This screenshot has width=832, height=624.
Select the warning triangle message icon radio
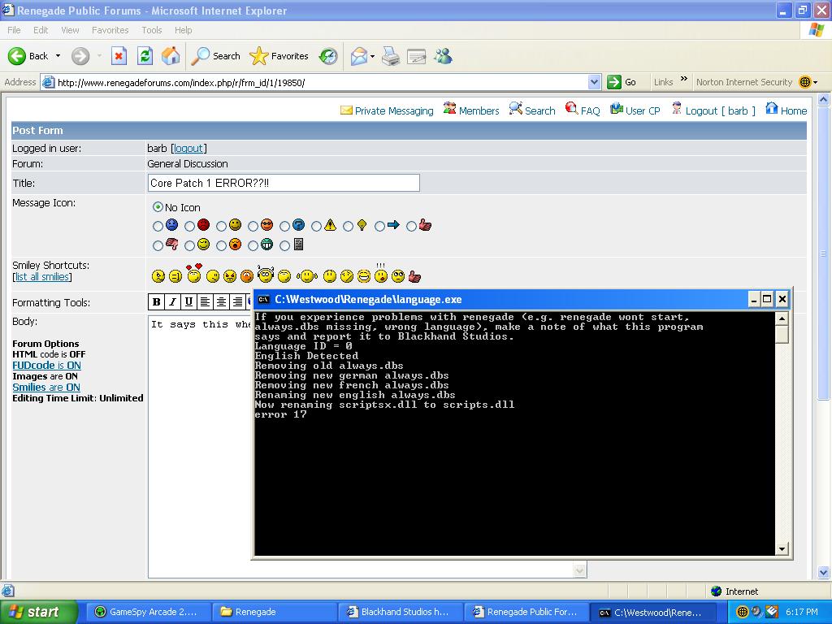point(317,226)
